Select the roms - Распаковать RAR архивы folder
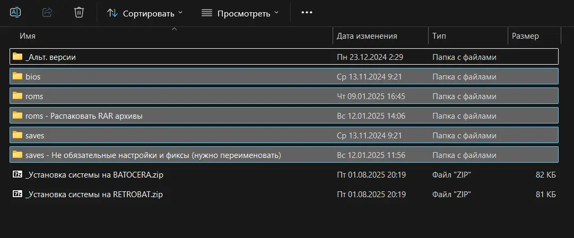The width and height of the screenshot is (574, 238). (x=284, y=116)
